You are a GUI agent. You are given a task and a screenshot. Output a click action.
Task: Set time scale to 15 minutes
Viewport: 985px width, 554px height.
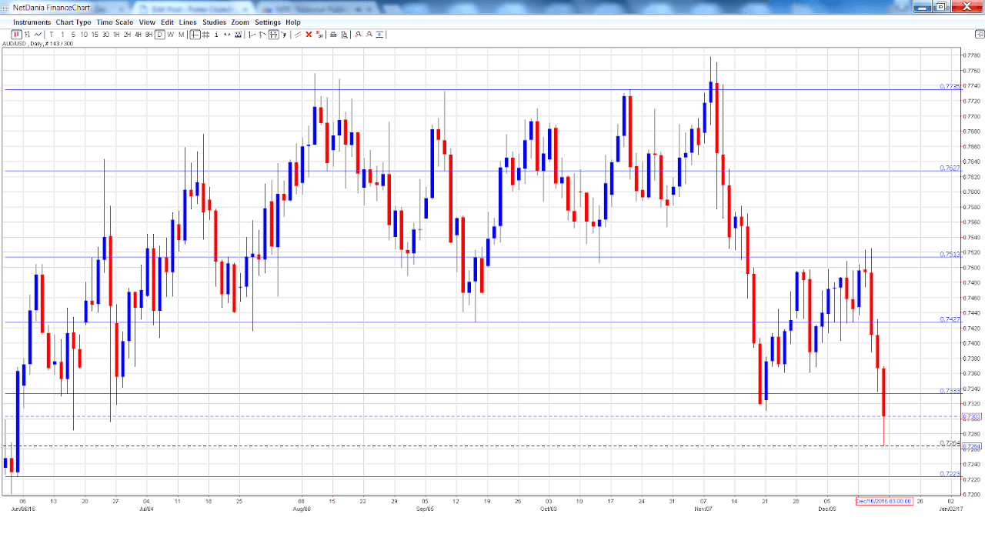pyautogui.click(x=95, y=35)
